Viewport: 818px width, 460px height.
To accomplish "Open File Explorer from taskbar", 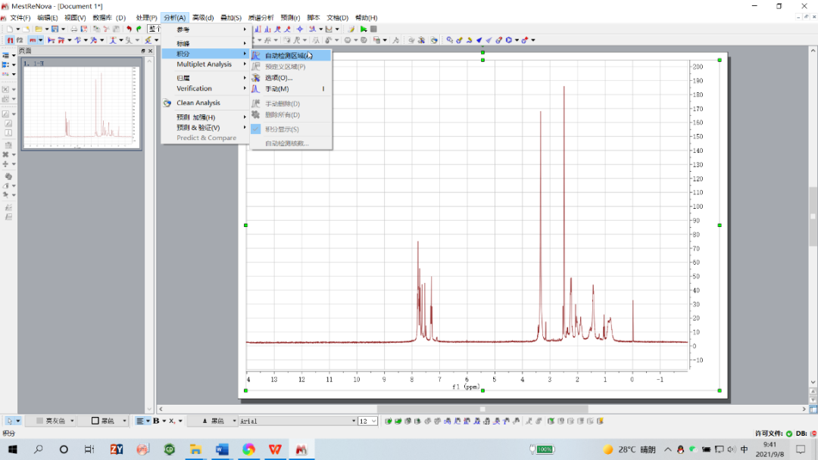I will (195, 449).
